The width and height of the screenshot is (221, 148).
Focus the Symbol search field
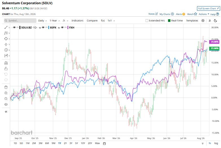[20, 21]
